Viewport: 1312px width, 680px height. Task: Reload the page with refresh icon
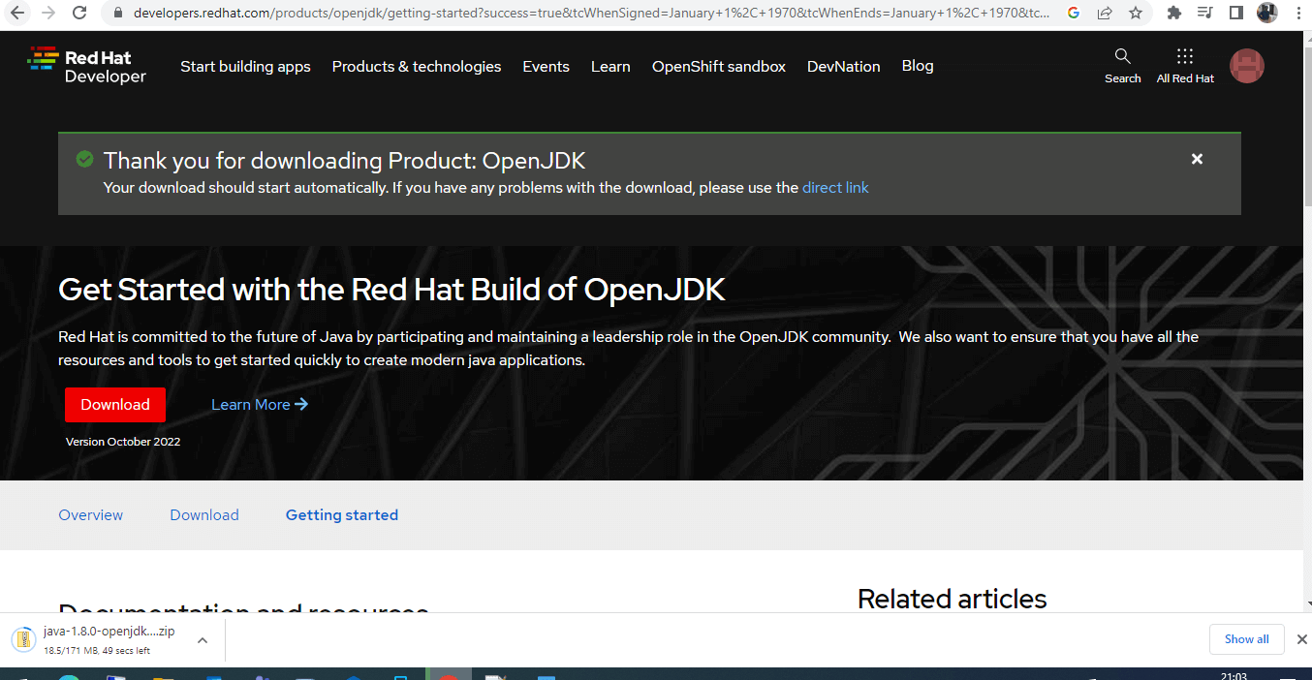(80, 14)
